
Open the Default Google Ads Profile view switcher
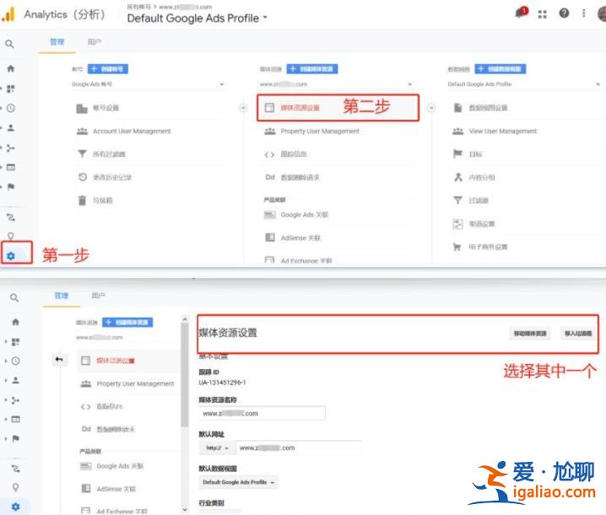(197, 19)
